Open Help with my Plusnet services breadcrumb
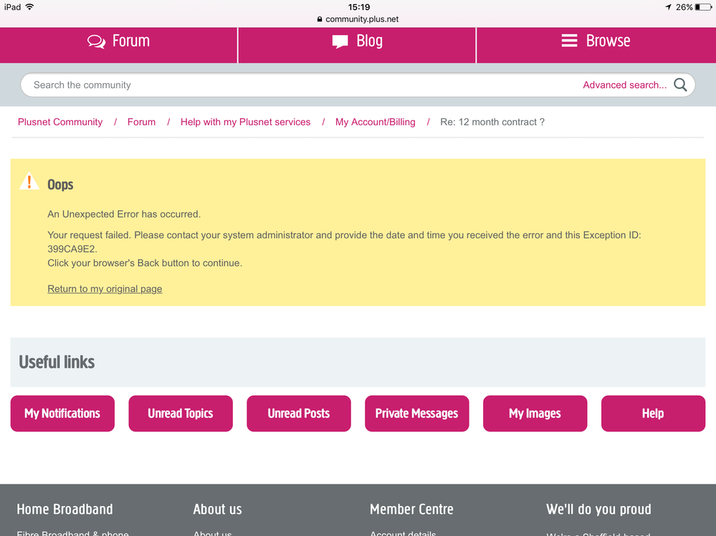Image resolution: width=716 pixels, height=536 pixels. point(245,122)
